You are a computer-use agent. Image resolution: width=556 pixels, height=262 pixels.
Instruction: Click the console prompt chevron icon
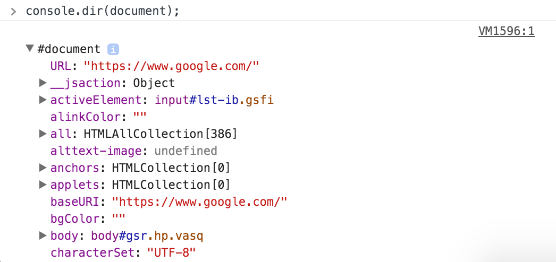click(x=13, y=12)
